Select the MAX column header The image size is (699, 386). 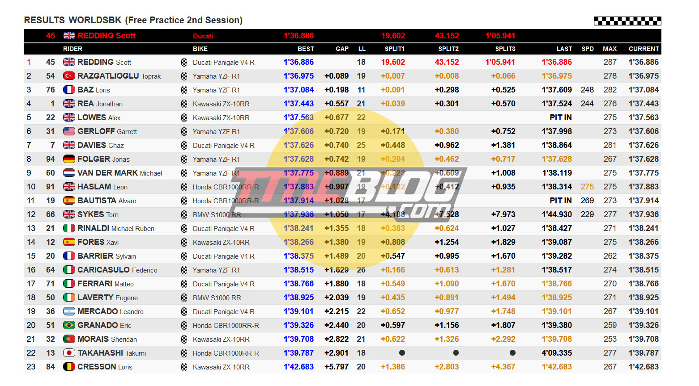[609, 49]
